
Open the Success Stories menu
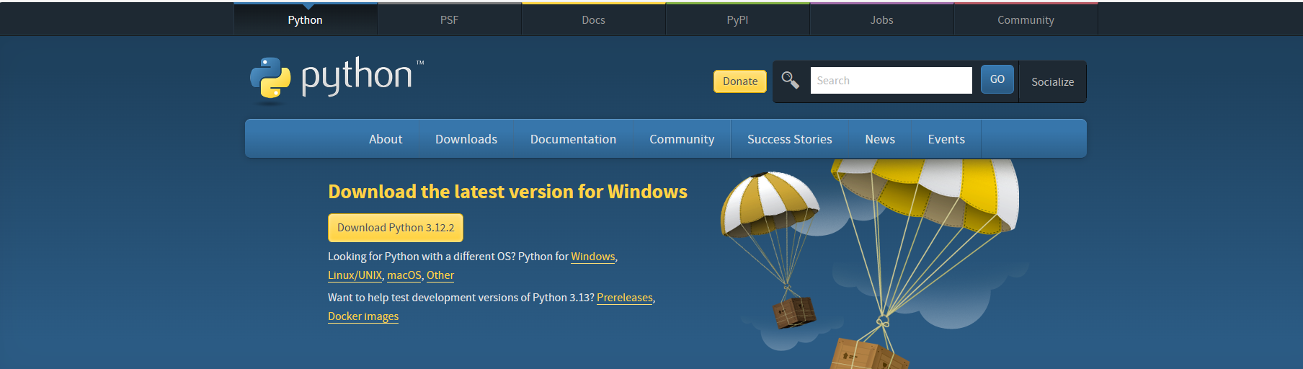(x=790, y=139)
